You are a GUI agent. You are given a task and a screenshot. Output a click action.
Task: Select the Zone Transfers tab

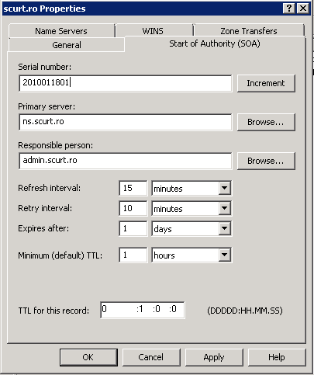pyautogui.click(x=249, y=31)
